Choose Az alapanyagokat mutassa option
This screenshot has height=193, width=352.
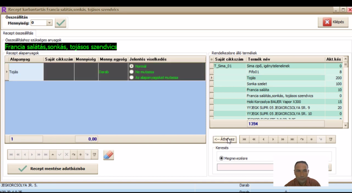131,78
